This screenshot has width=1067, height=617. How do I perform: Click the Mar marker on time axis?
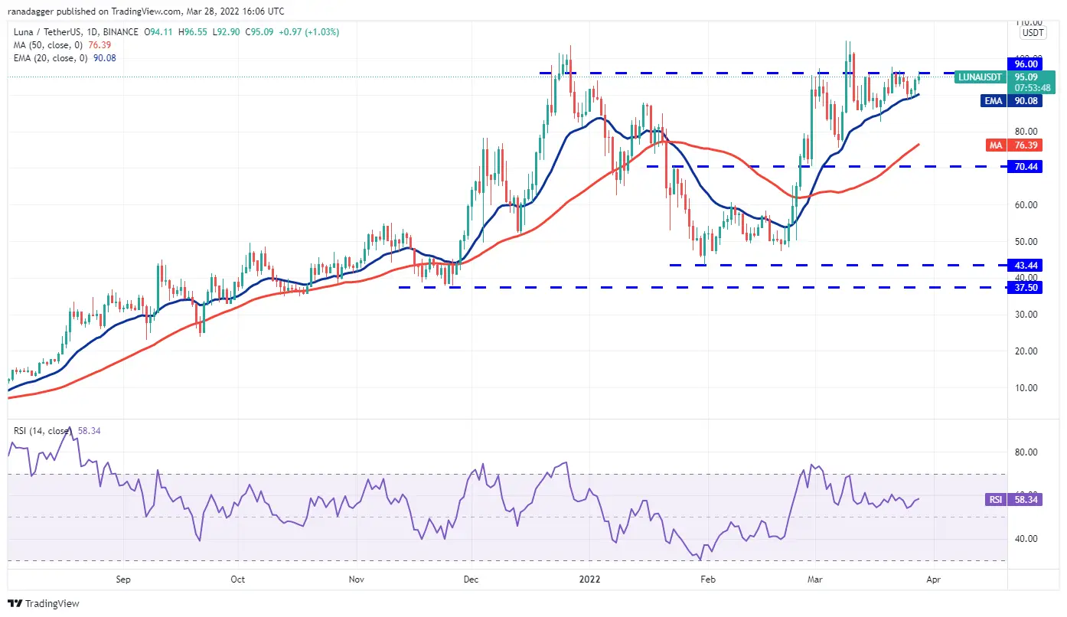(817, 579)
